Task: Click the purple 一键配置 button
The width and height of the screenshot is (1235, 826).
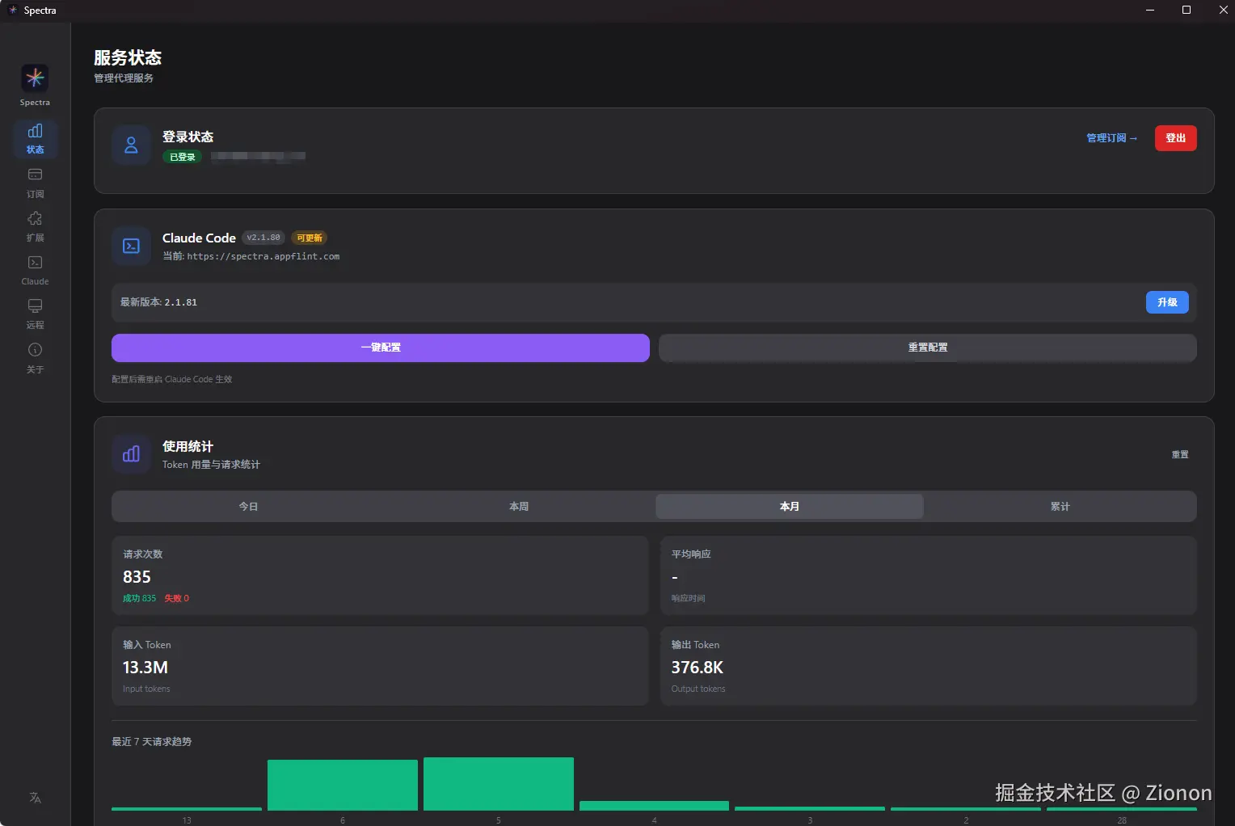Action: 381,348
